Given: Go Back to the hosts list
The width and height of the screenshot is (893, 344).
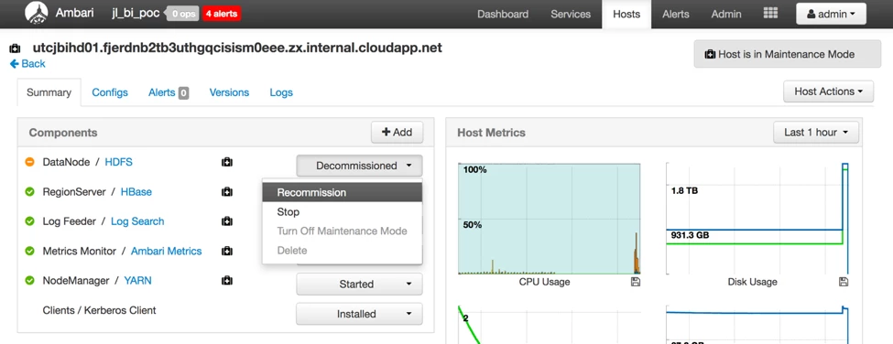Looking at the screenshot, I should point(27,64).
